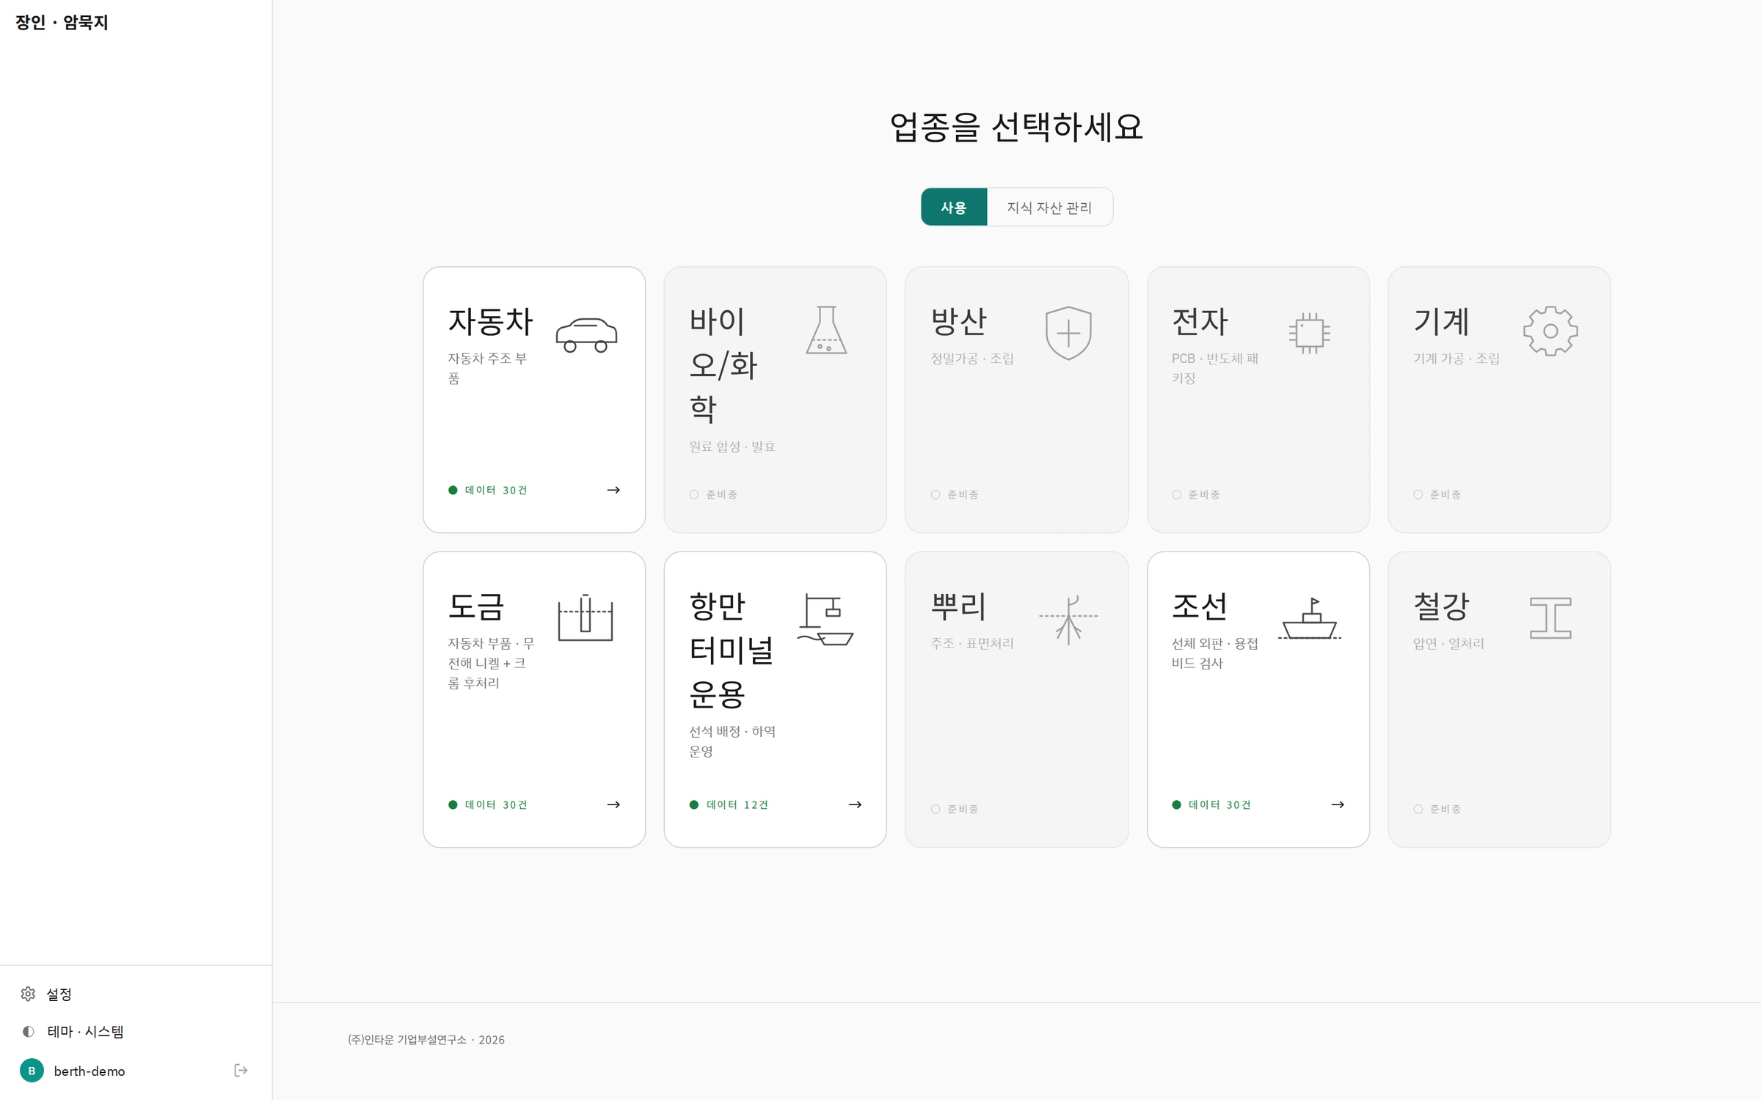
Task: Click the gear icon on 기계 card
Action: 1550,331
